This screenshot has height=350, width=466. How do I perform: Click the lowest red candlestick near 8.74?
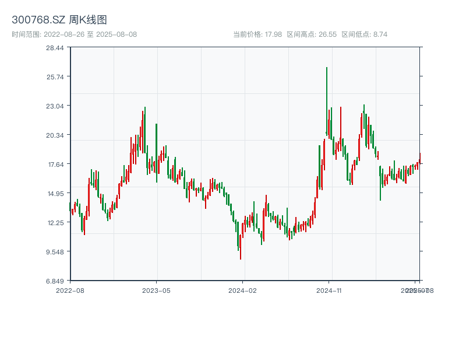241,247
